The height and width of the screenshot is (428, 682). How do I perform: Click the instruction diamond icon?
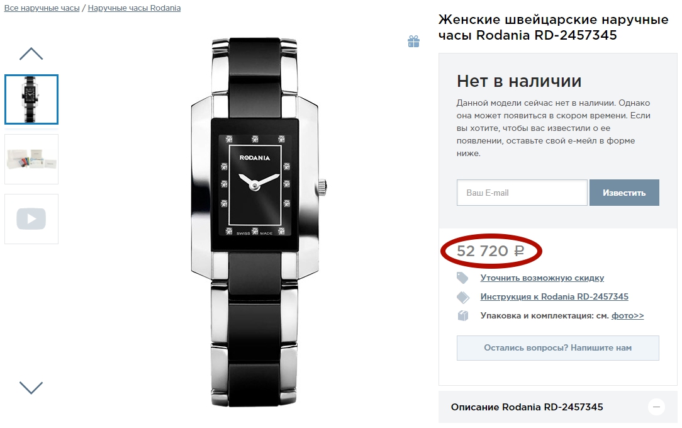(x=463, y=297)
